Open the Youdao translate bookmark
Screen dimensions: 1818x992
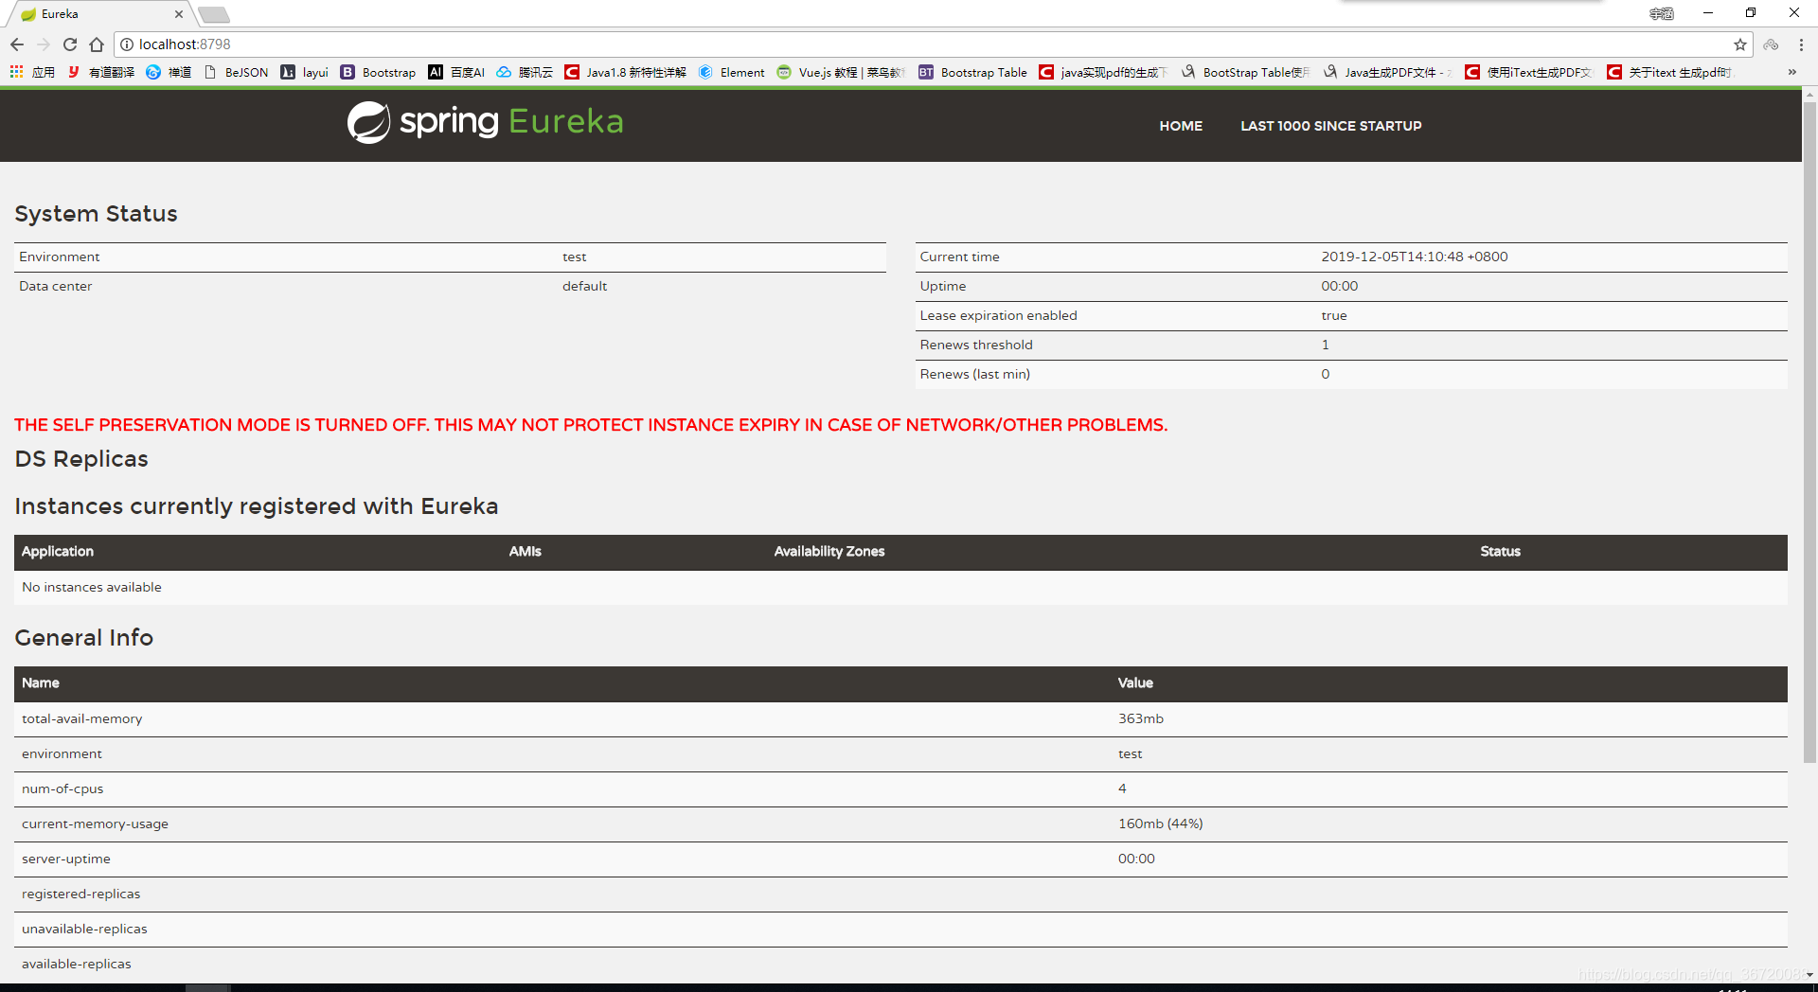[101, 72]
